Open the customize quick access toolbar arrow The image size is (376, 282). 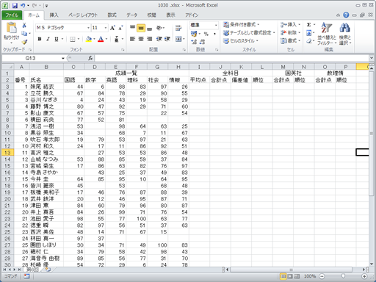(x=46, y=6)
